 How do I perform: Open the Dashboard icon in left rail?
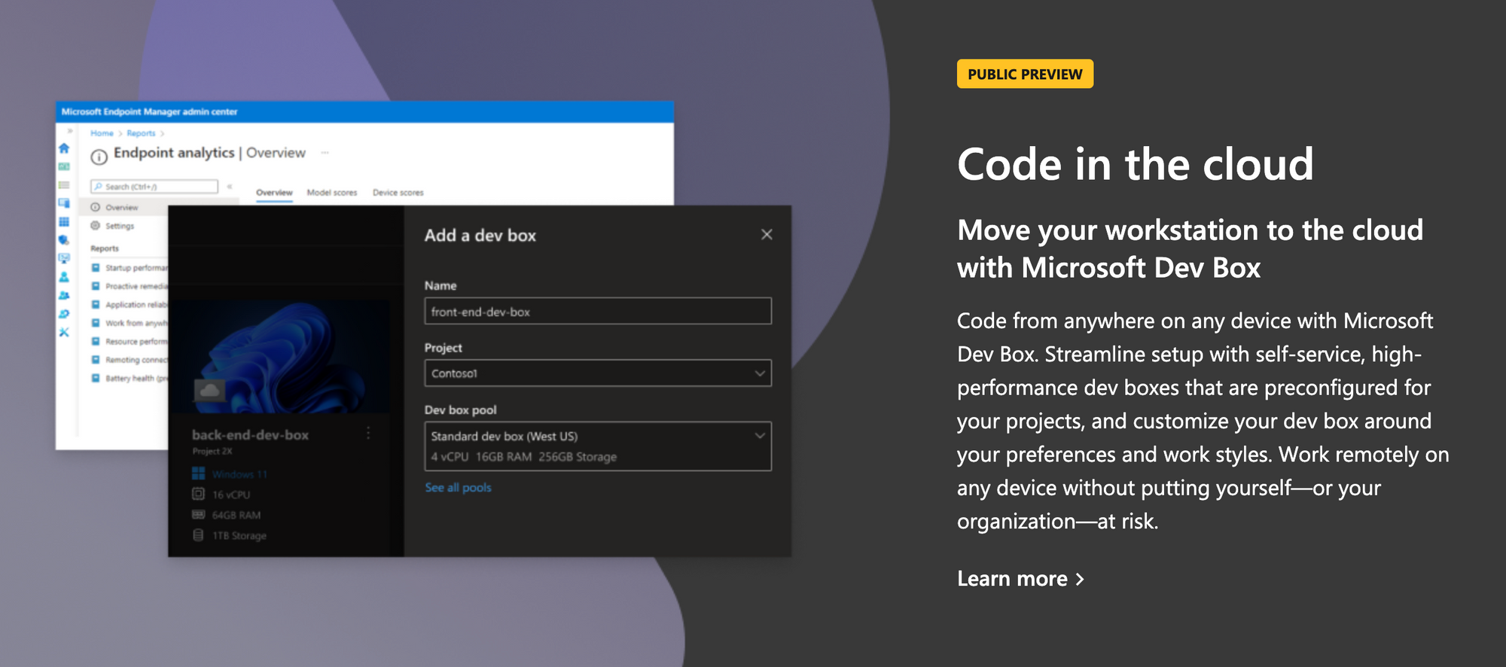pyautogui.click(x=64, y=166)
